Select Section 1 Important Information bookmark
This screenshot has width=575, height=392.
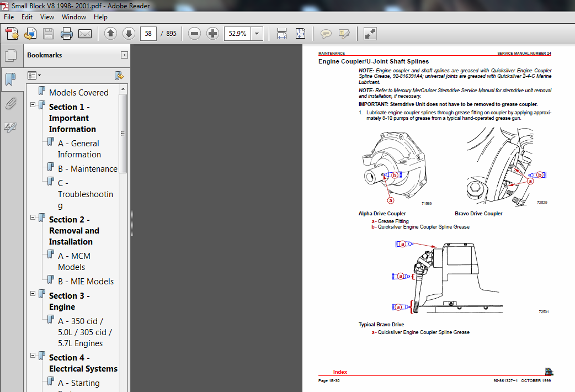pos(72,118)
